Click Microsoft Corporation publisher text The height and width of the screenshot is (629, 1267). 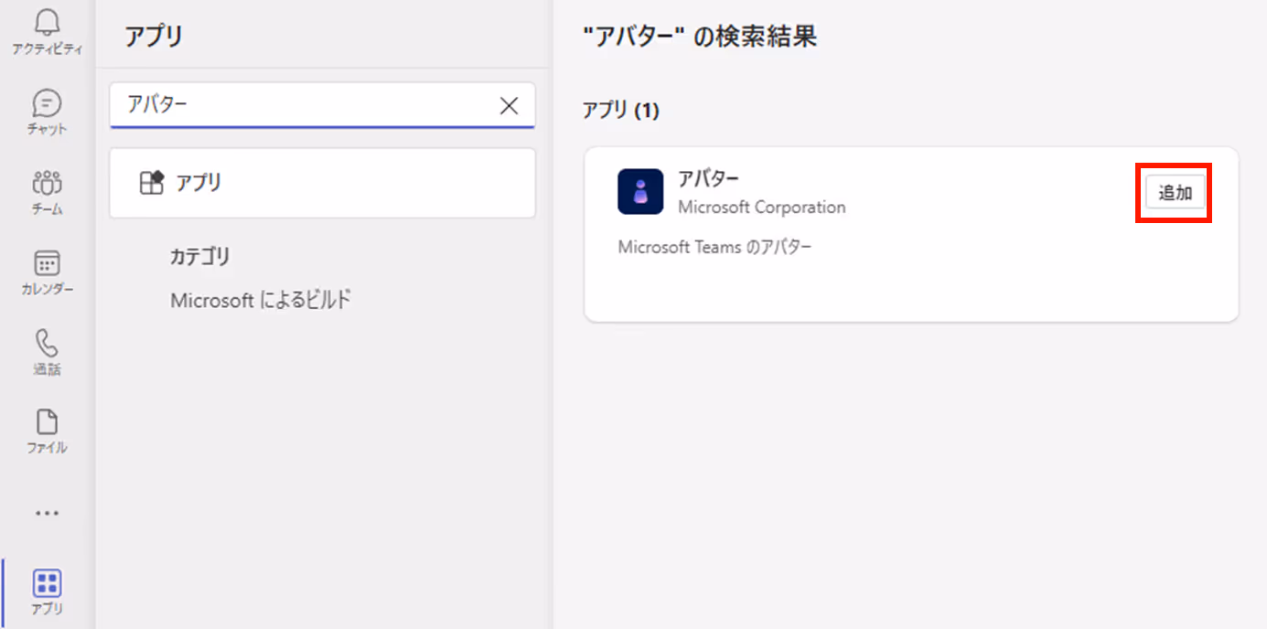click(762, 208)
